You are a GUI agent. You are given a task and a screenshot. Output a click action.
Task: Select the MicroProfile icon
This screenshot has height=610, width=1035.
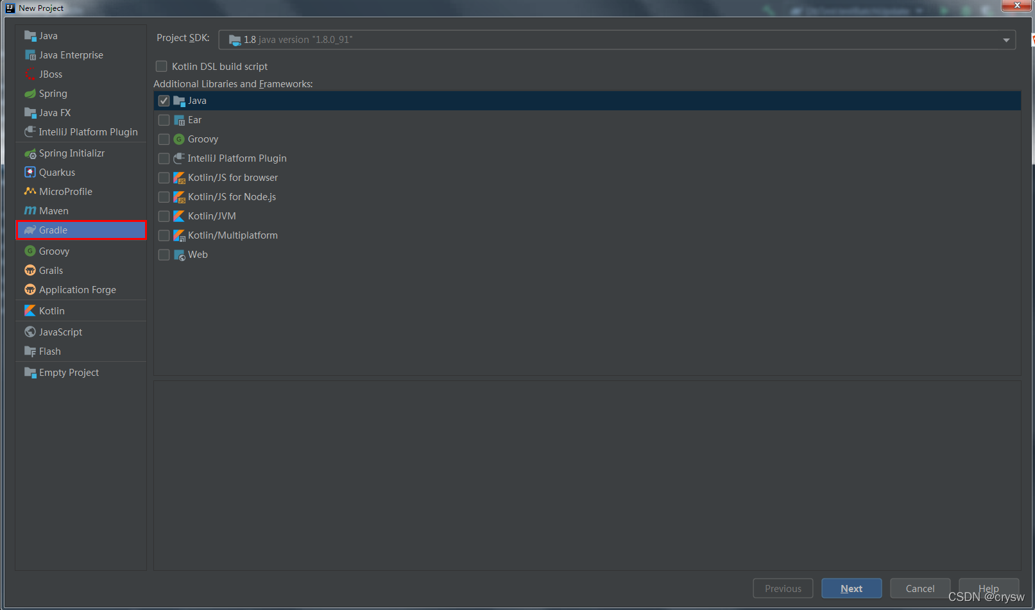(x=30, y=191)
